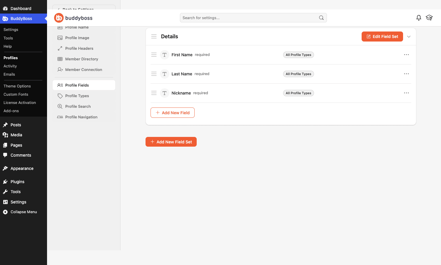Click the Media icon
Viewport: 441px width, 265px height.
pyautogui.click(x=5, y=135)
